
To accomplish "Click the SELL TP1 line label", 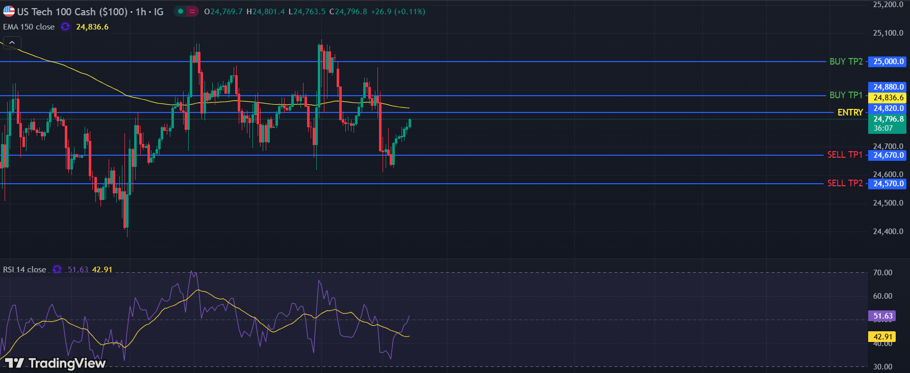I will [x=845, y=155].
